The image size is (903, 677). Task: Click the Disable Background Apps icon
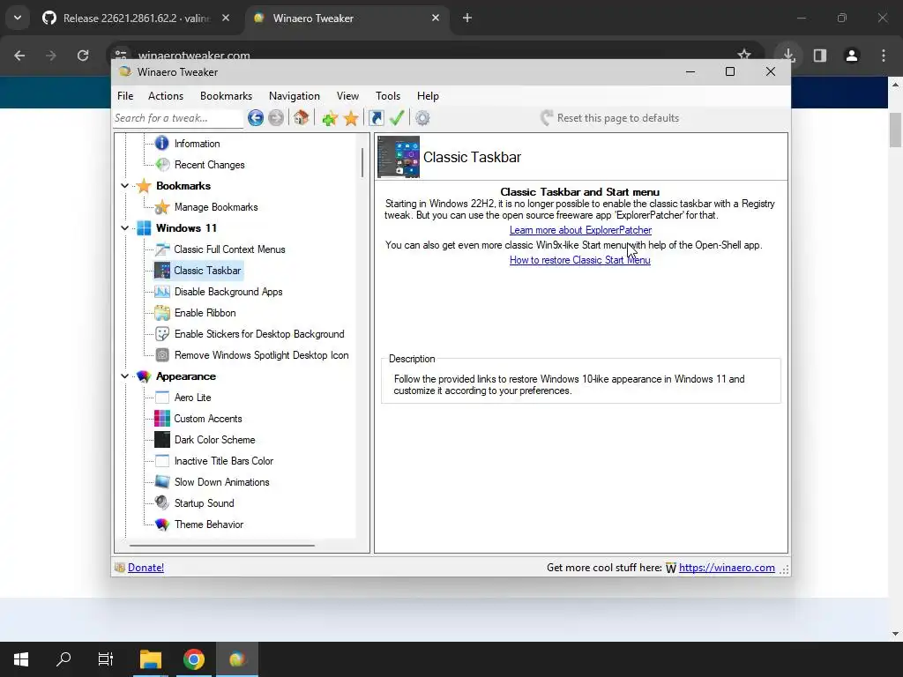162,292
